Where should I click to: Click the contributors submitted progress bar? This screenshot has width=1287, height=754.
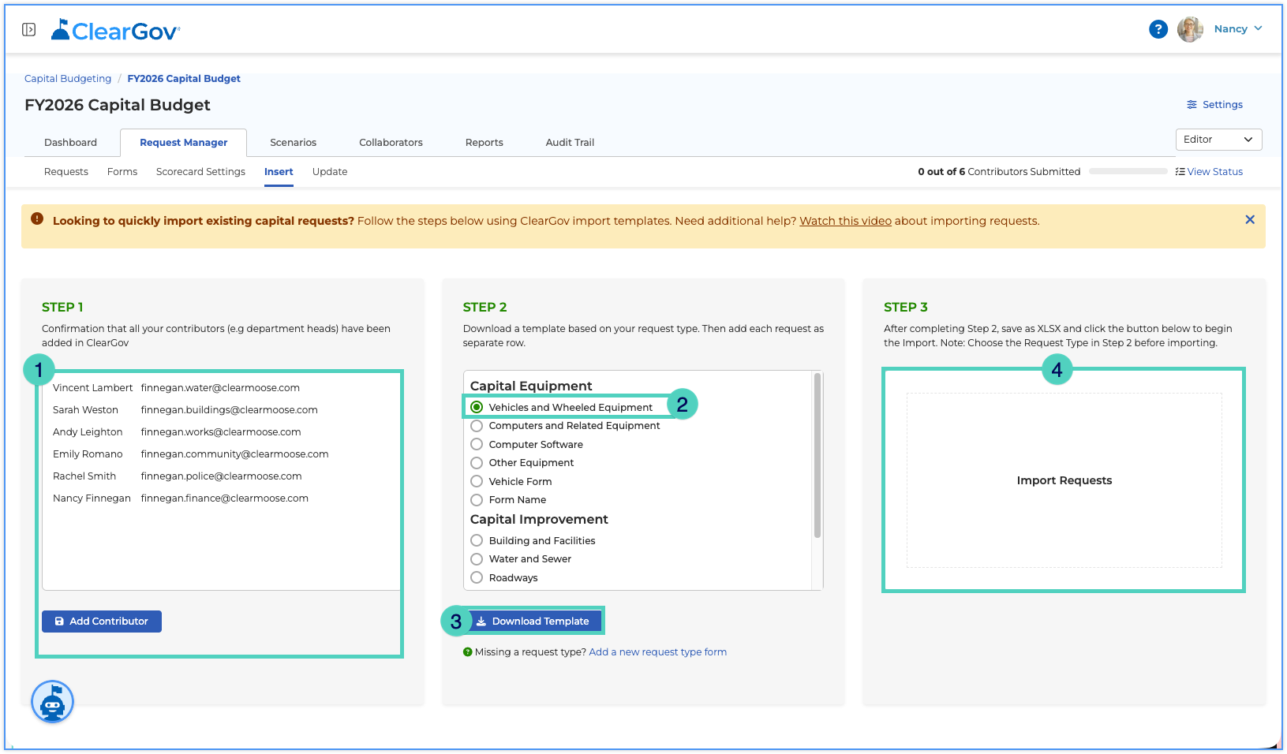(1128, 171)
